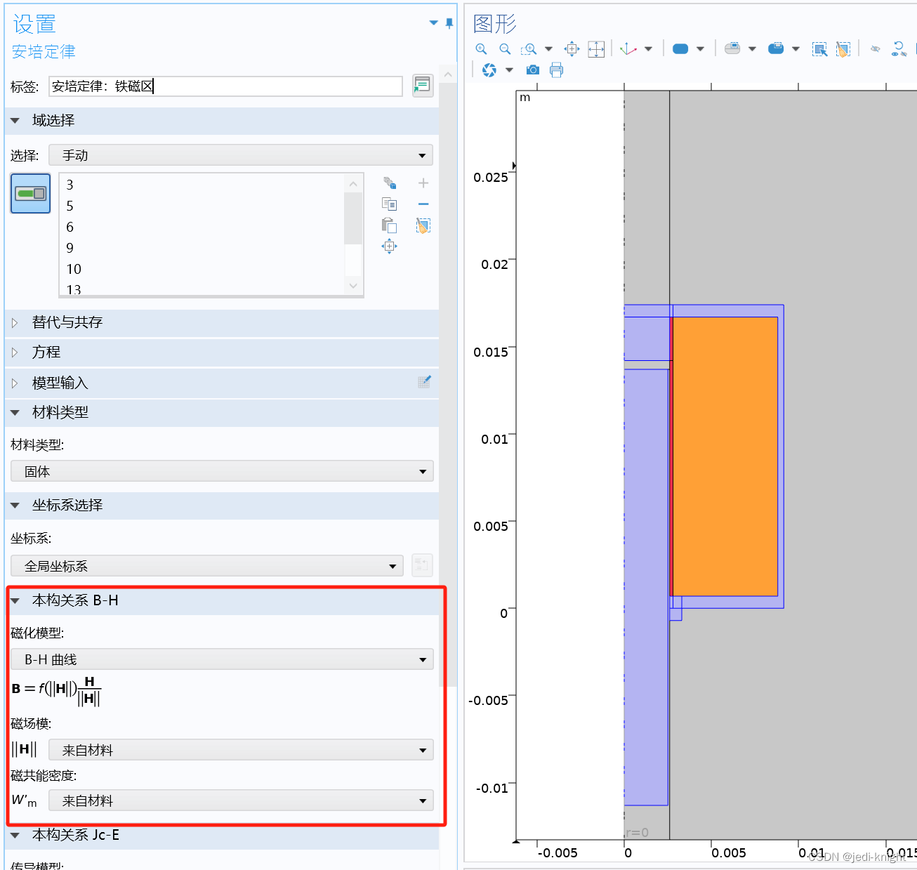Click the zoom out magnifier icon
Viewport: 917px width, 870px height.
pos(505,48)
